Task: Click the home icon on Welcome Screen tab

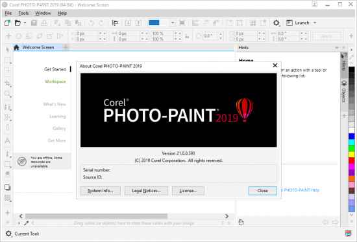Action: (x=16, y=47)
